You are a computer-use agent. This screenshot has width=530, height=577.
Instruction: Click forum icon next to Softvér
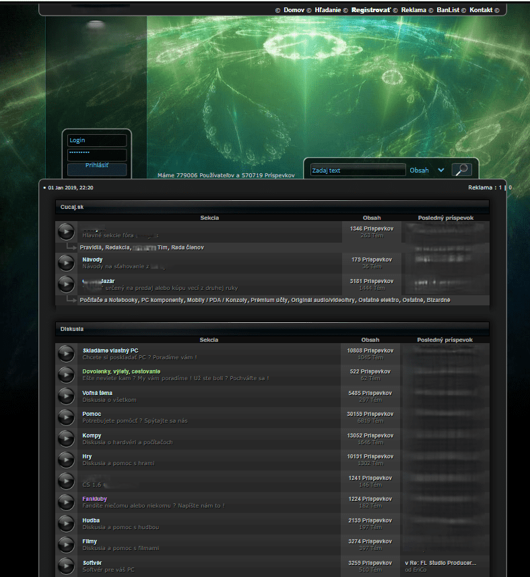[x=66, y=566]
